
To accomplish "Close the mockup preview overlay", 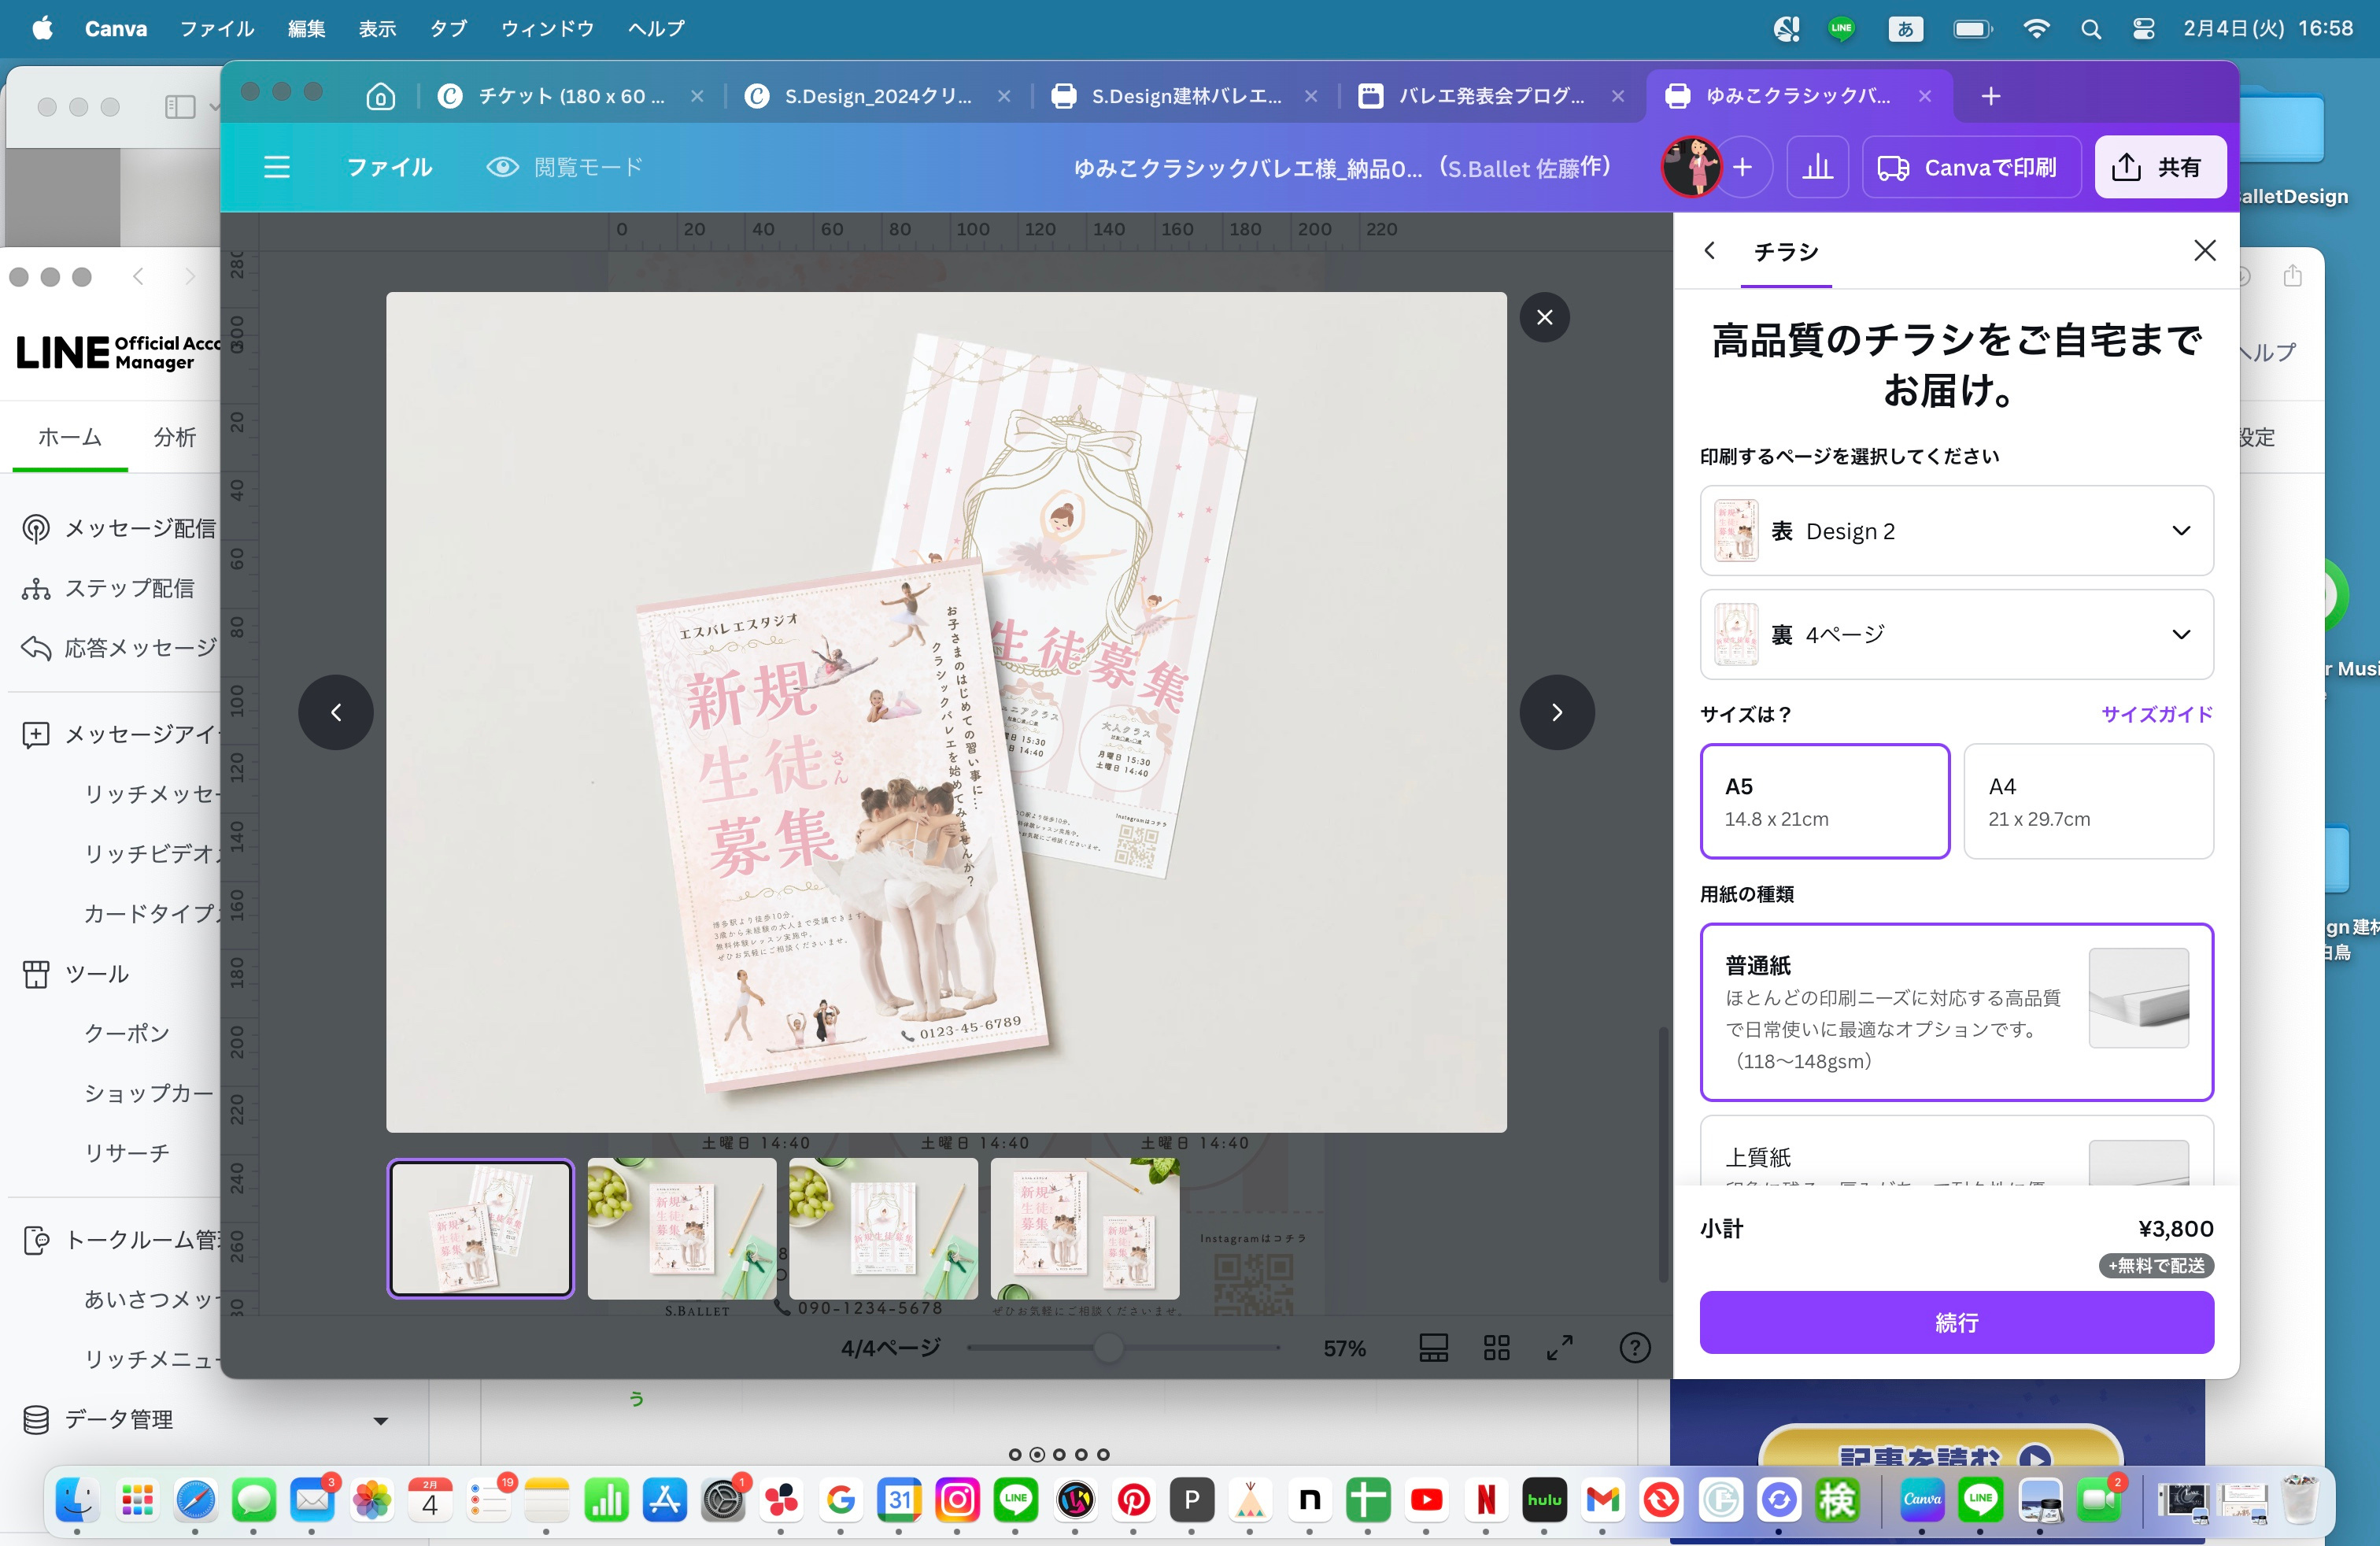I will click(x=1544, y=317).
